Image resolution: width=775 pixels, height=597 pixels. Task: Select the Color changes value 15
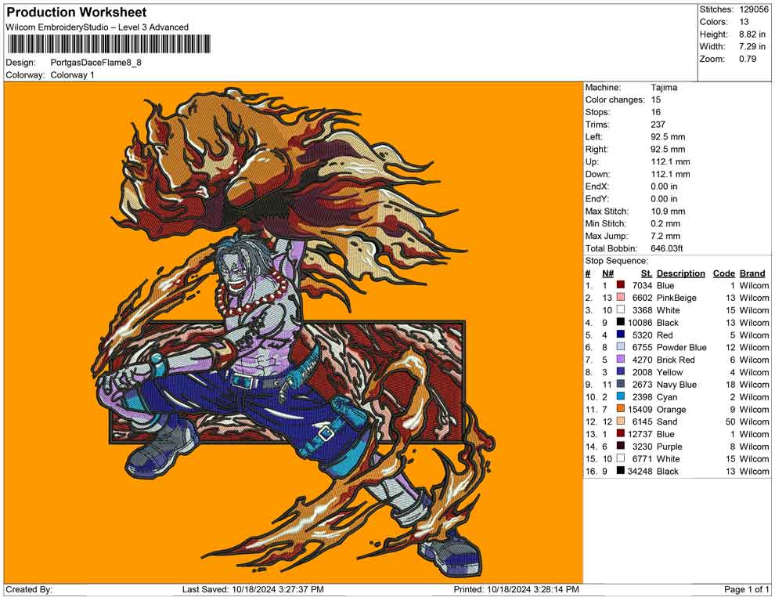pyautogui.click(x=655, y=99)
